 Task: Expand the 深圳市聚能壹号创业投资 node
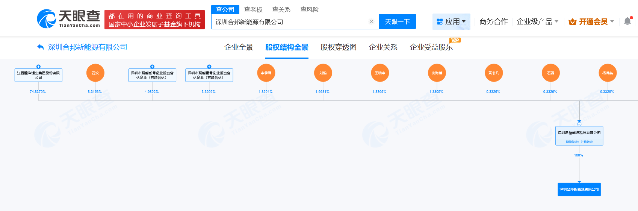209,67
